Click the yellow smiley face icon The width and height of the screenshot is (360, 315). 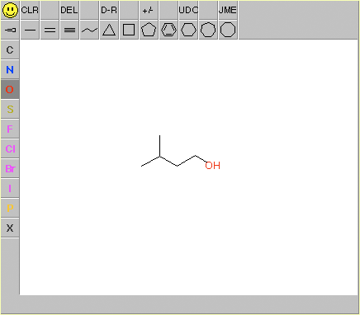tap(10, 10)
